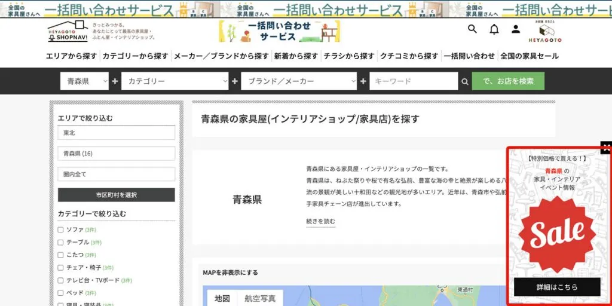Click the エリアで絞り込む heading

pyautogui.click(x=85, y=118)
